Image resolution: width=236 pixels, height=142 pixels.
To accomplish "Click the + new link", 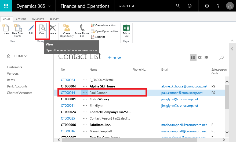I will (x=114, y=57).
